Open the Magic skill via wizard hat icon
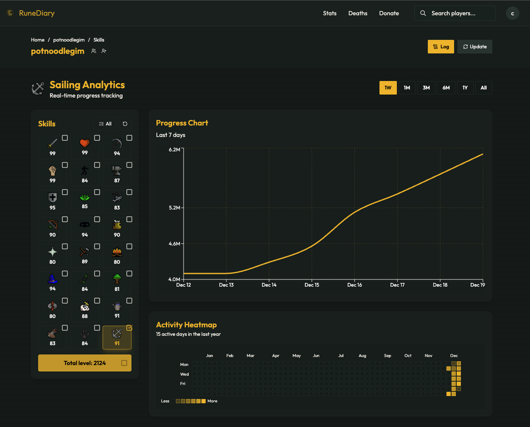Viewport: 530px width, 427px height. coord(52,279)
